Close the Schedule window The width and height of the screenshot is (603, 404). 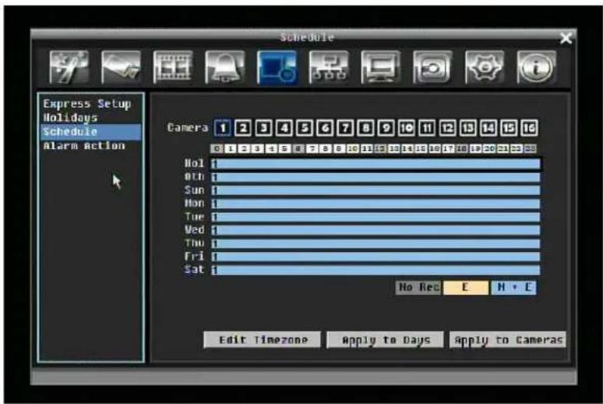click(566, 38)
